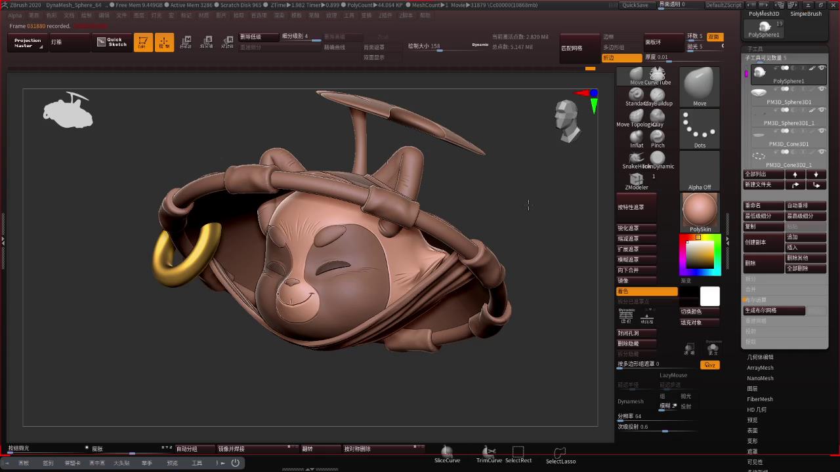The height and width of the screenshot is (472, 840).
Task: Select the SelectRect brush
Action: point(518,454)
